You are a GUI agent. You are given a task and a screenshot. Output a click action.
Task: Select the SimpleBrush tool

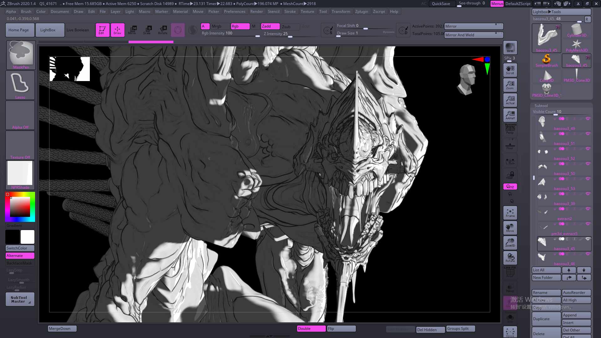coord(547,61)
